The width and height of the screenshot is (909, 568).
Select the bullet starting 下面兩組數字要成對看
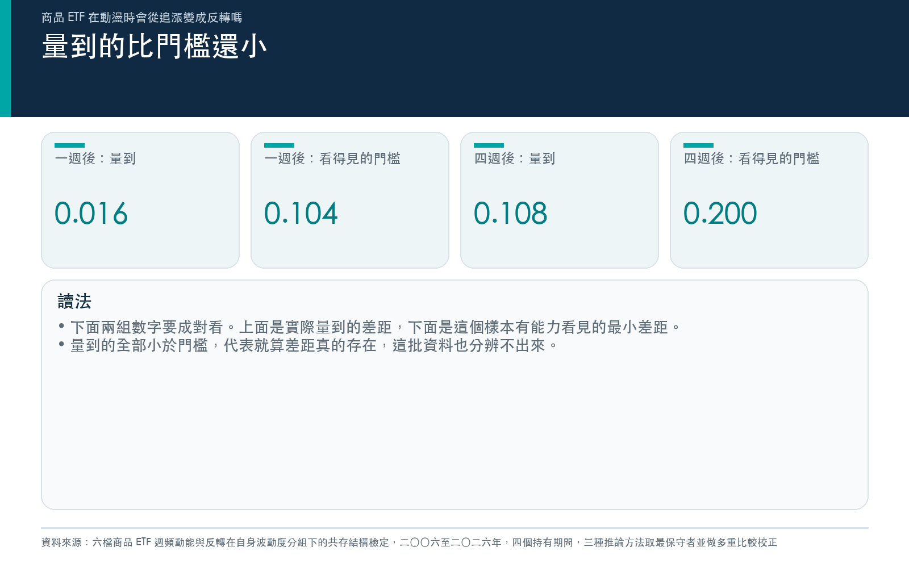coord(369,327)
